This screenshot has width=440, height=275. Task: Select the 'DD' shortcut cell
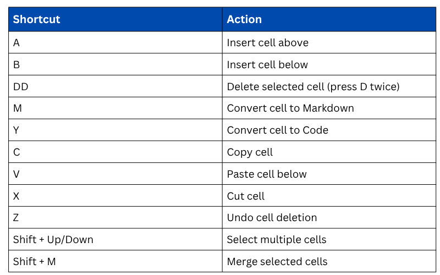point(21,87)
